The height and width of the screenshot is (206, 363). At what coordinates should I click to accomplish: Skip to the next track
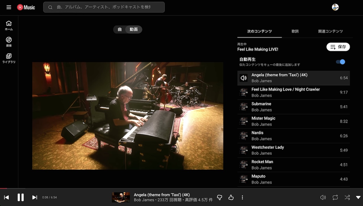click(35, 197)
